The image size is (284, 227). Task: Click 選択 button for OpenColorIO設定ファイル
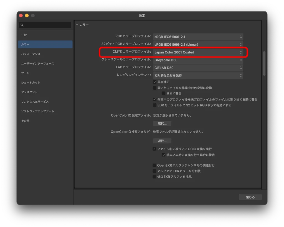pos(162,123)
